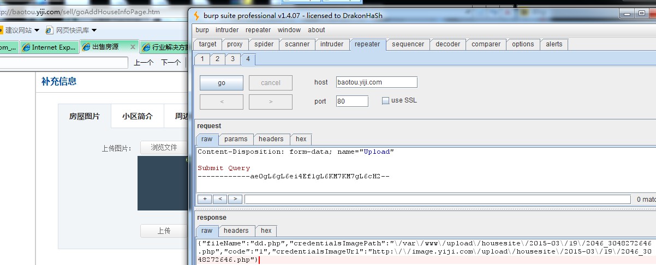Click the go button
Image resolution: width=656 pixels, height=265 pixels.
point(222,83)
